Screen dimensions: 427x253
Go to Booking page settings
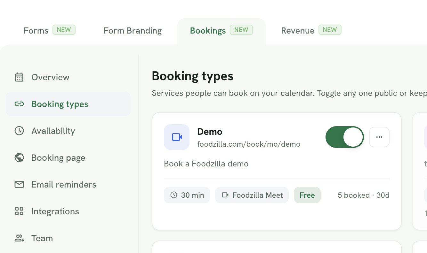tap(68, 158)
